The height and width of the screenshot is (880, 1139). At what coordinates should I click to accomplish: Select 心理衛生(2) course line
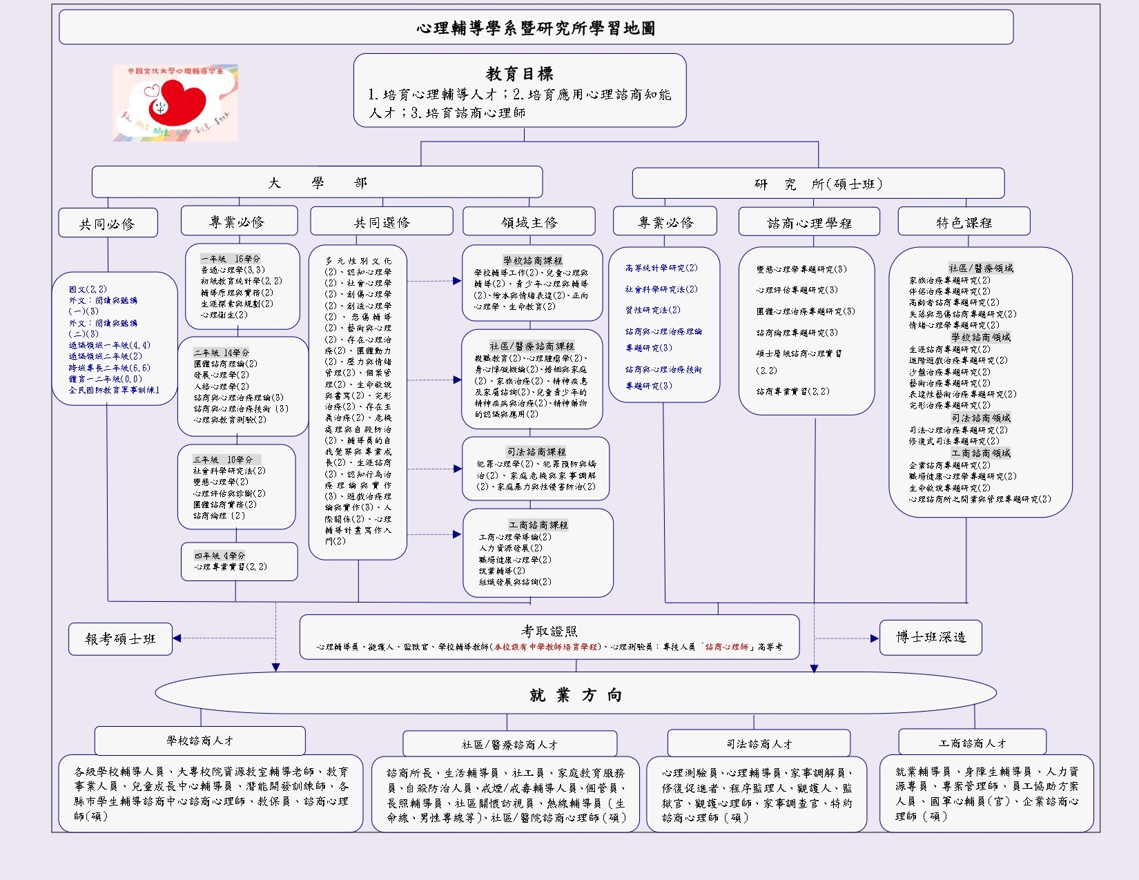click(x=224, y=315)
